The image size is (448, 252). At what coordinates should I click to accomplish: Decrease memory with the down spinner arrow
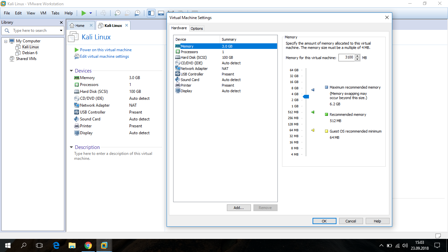(x=357, y=59)
